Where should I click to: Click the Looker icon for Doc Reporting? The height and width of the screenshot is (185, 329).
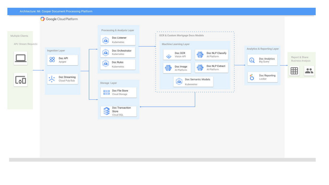(x=252, y=77)
